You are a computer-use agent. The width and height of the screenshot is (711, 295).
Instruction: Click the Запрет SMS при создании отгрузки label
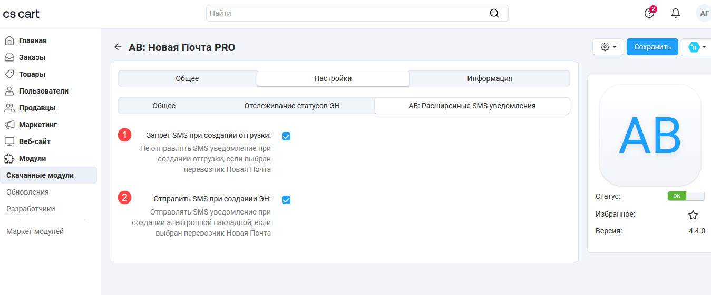209,135
